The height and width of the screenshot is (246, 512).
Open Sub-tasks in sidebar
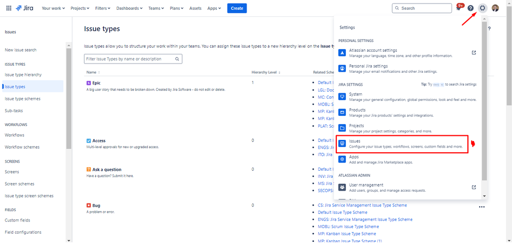[14, 111]
